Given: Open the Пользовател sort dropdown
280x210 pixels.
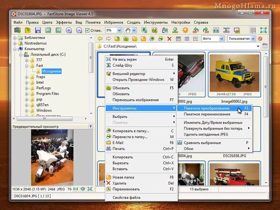Looking at the screenshot, I should pyautogui.click(x=253, y=39).
